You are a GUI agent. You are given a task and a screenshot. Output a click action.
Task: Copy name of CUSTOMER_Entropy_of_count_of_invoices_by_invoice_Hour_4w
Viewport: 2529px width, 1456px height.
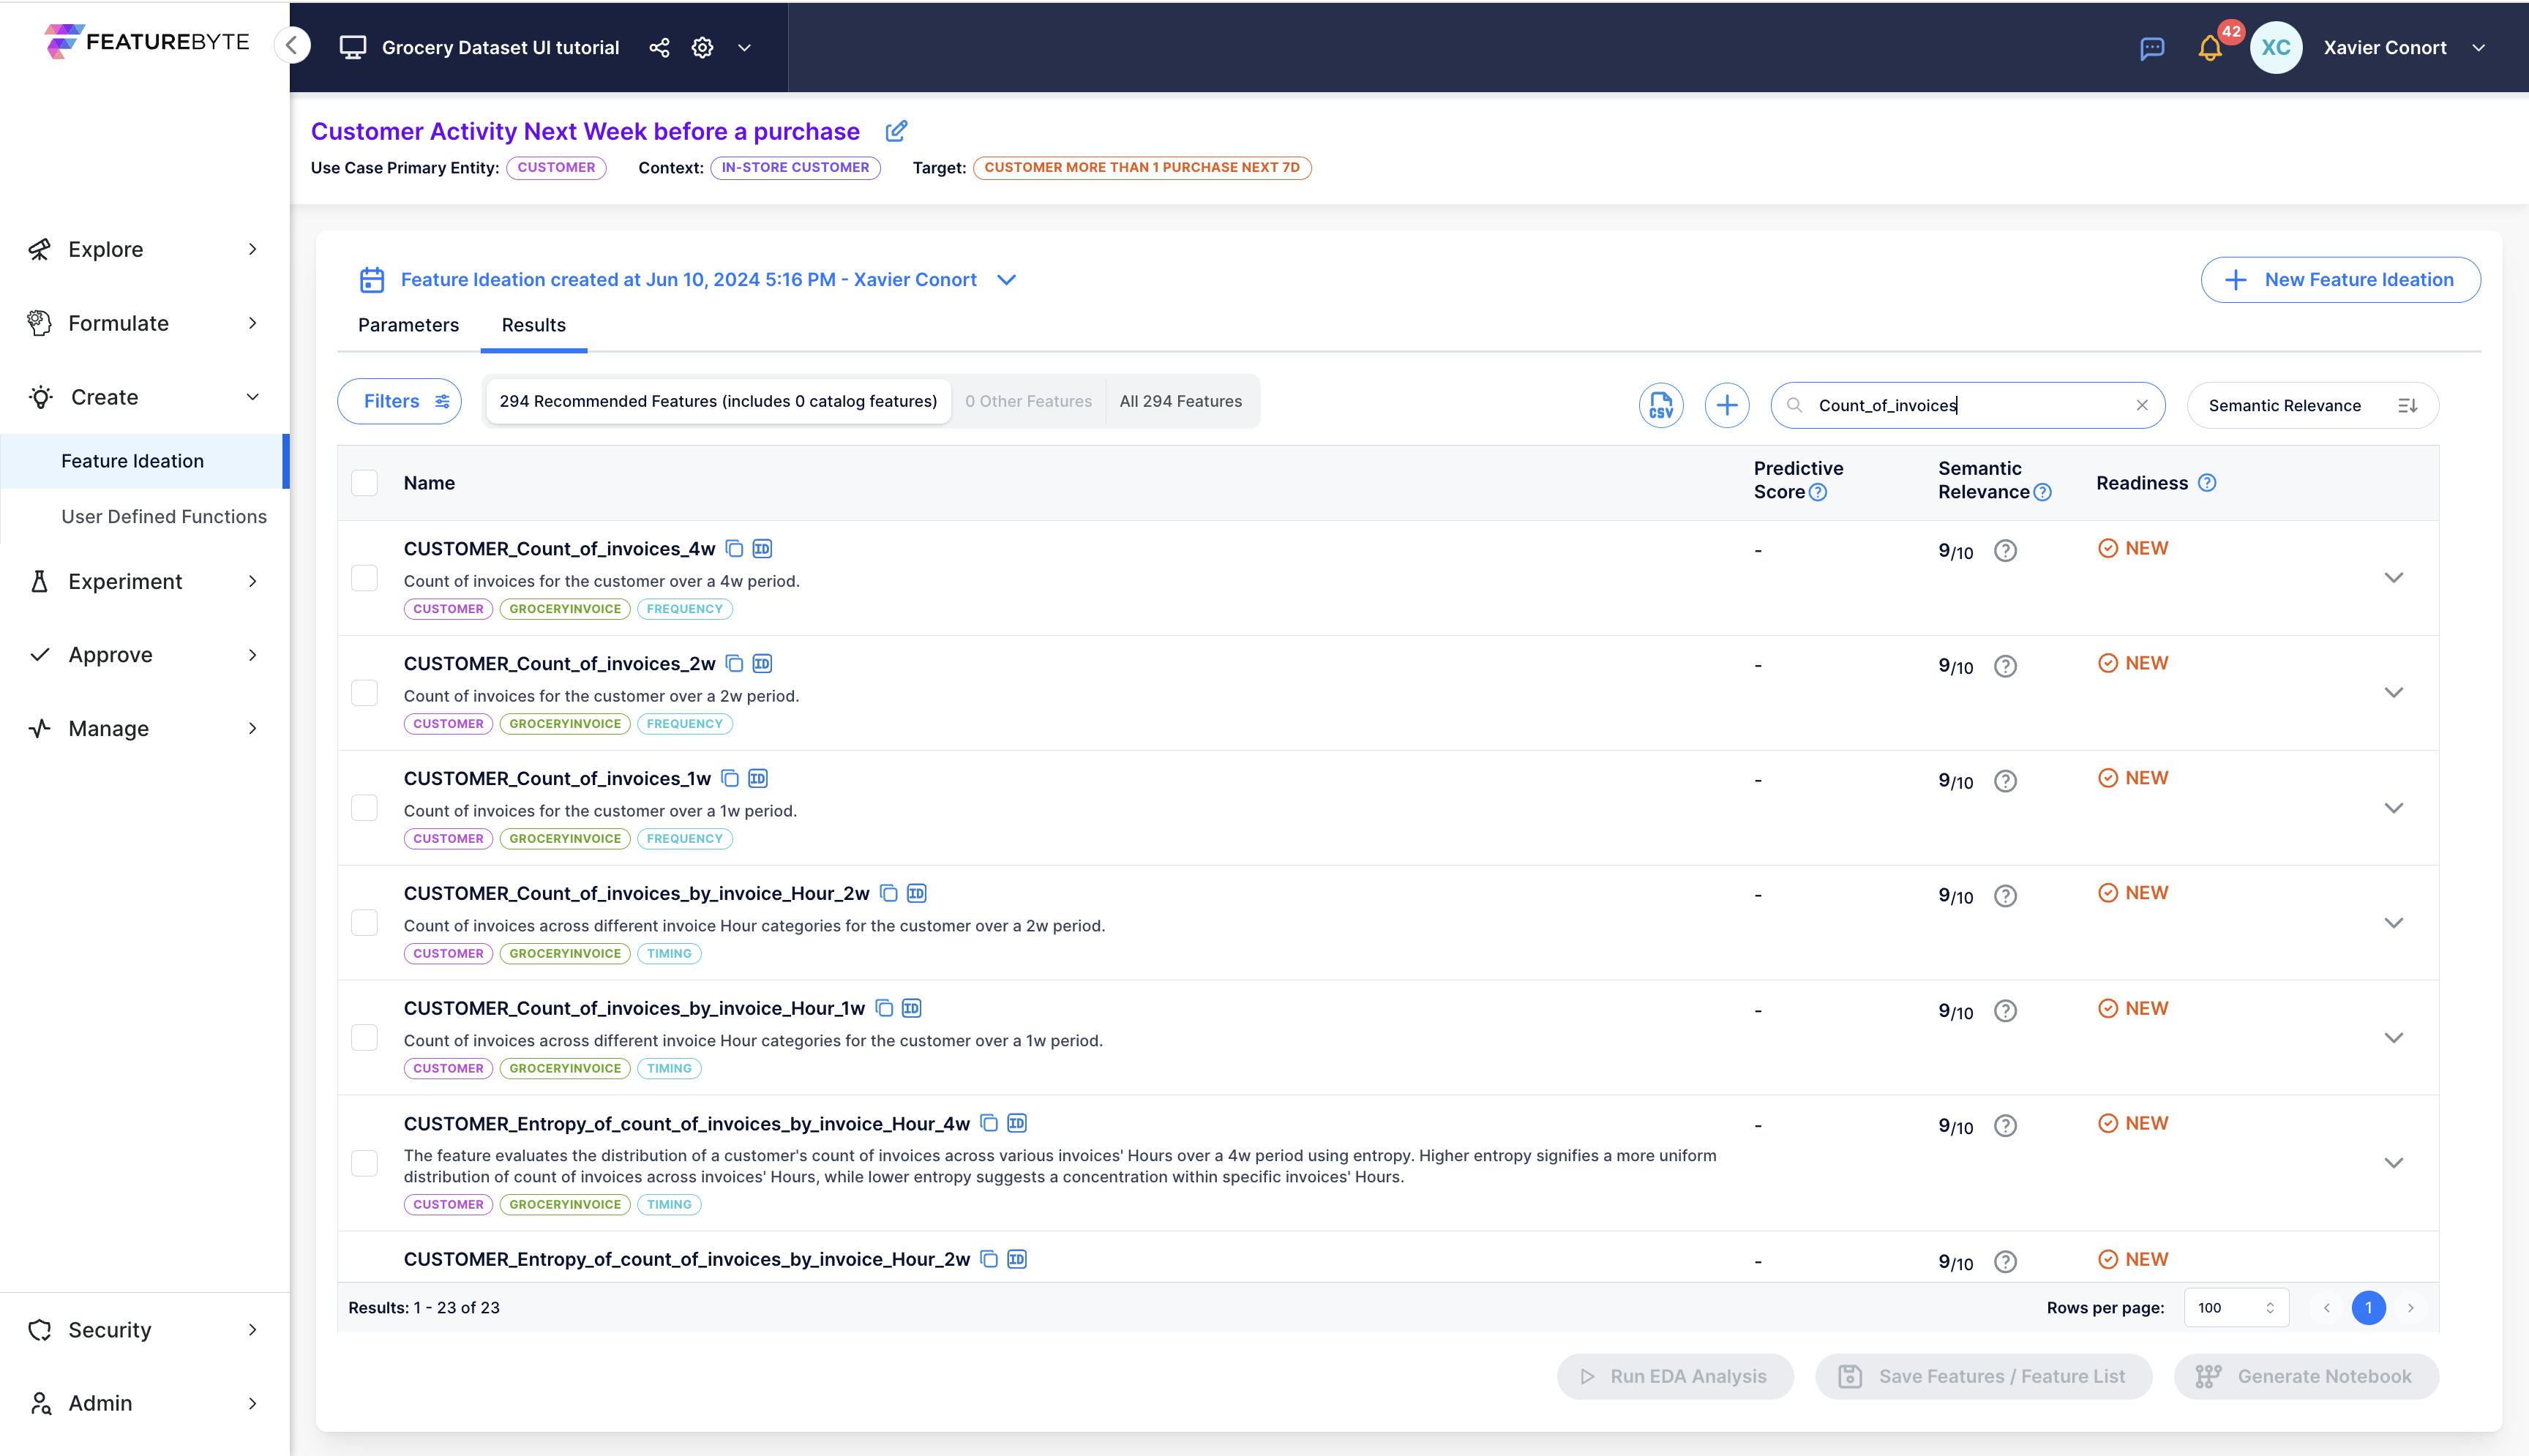point(989,1123)
